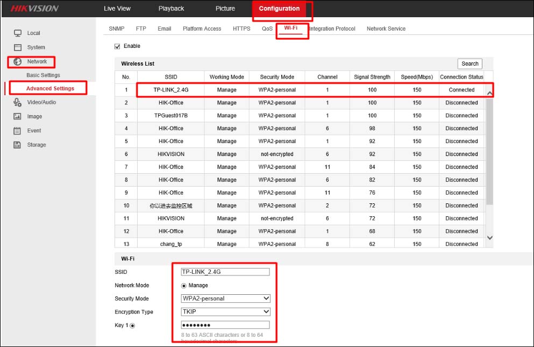Toggle the Wi-Fi Enable checkbox
Viewport: 534px width, 347px height.
117,46
